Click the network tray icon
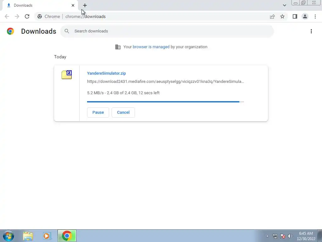The image size is (322, 242). pos(275,236)
